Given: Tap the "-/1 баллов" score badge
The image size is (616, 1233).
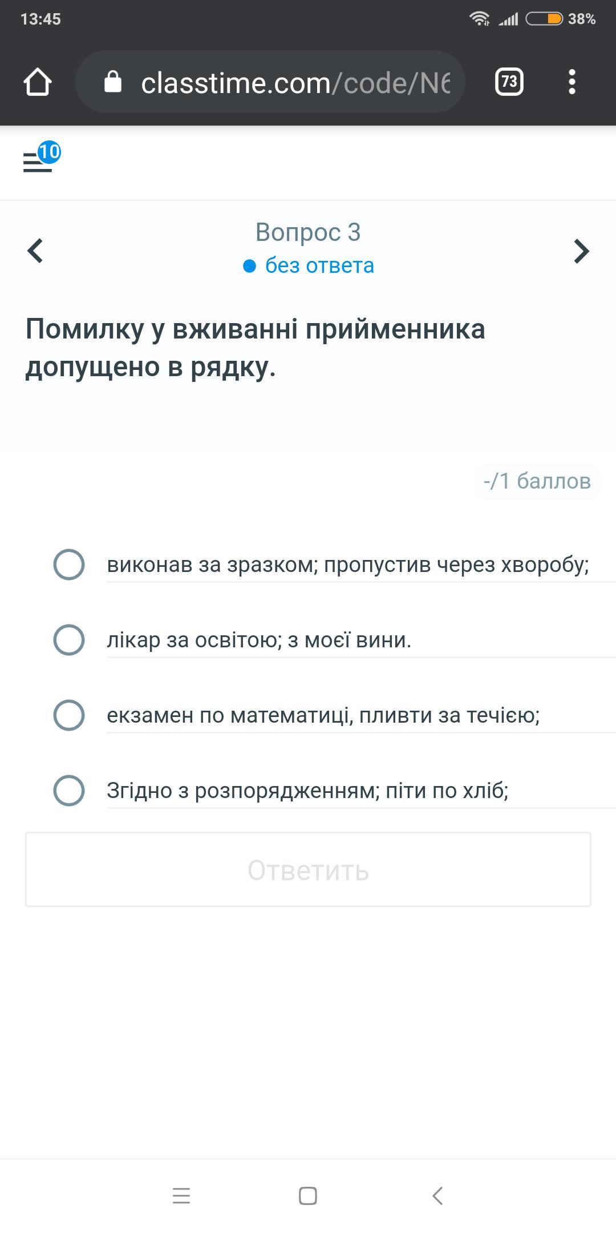Looking at the screenshot, I should (537, 481).
